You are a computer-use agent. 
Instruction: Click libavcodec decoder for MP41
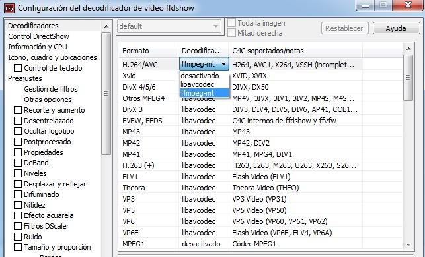pos(198,154)
